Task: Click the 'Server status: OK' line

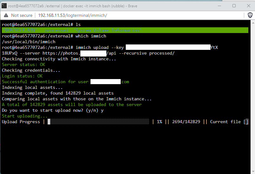Action: (x=23, y=64)
